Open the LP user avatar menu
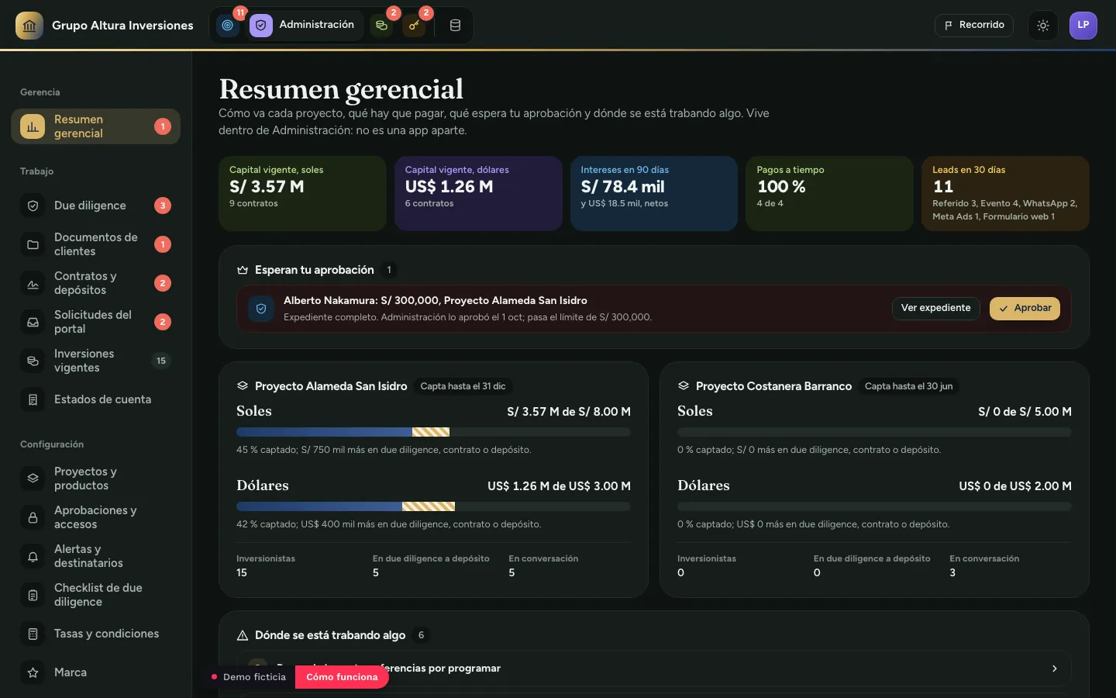Image resolution: width=1116 pixels, height=698 pixels. (1083, 26)
